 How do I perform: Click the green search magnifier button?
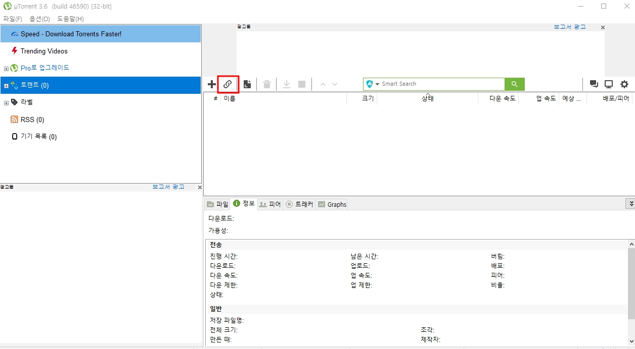pyautogui.click(x=515, y=84)
